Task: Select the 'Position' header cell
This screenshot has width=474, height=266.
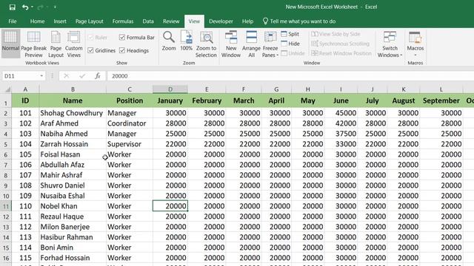Action: pos(130,100)
